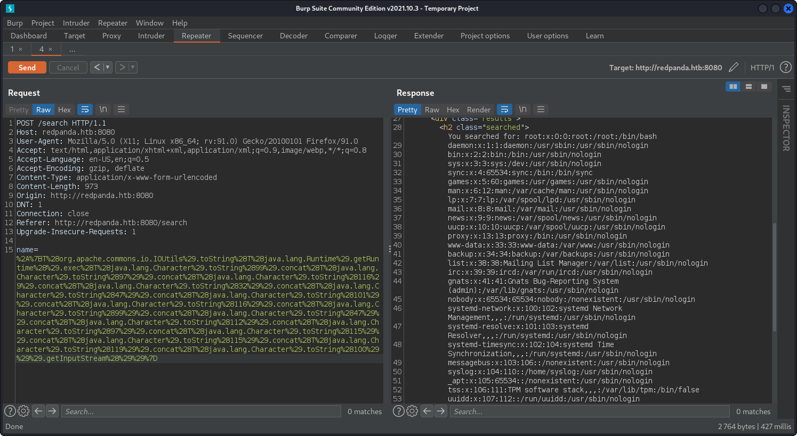Open request message options hamburger menu
This screenshot has height=436, width=797.
(x=122, y=109)
